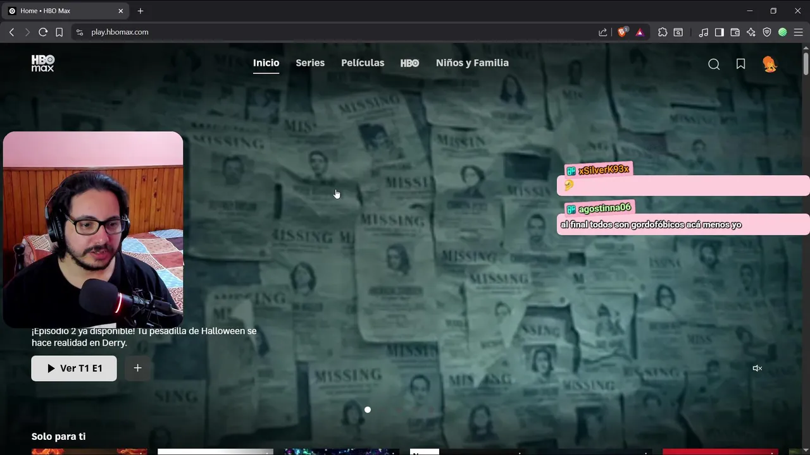The image size is (810, 455).
Task: Play Ver T1 E1
Action: coord(74,368)
